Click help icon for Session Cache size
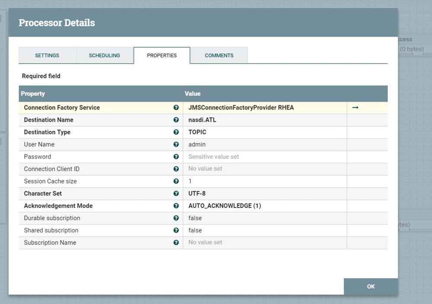 (176, 181)
